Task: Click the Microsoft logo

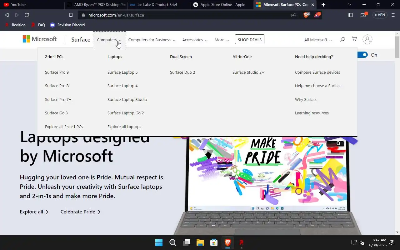Action: [40, 39]
